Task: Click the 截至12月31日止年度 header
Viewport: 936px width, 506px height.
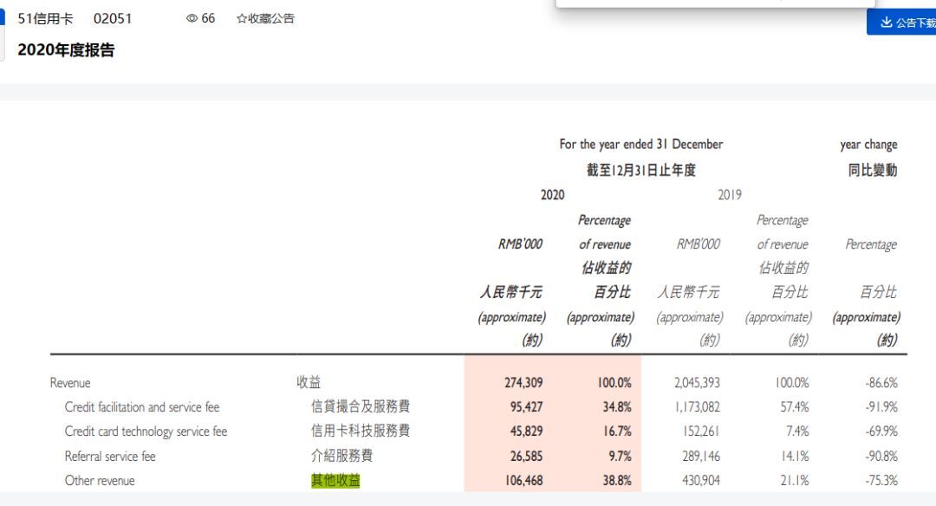Action: pyautogui.click(x=640, y=171)
